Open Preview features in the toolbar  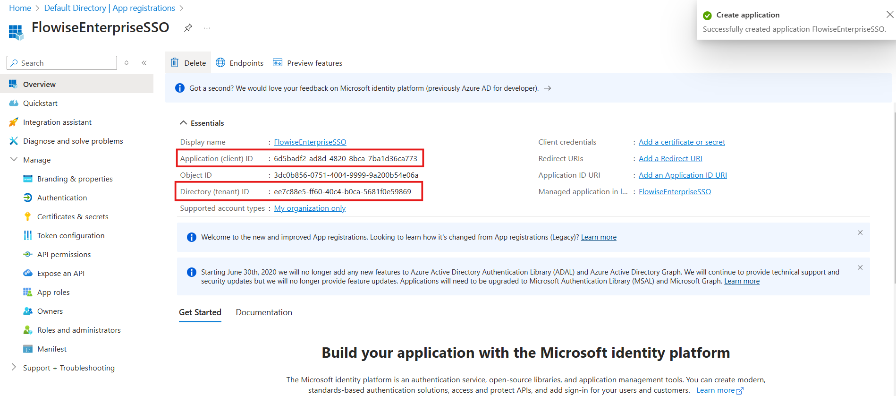tap(308, 63)
